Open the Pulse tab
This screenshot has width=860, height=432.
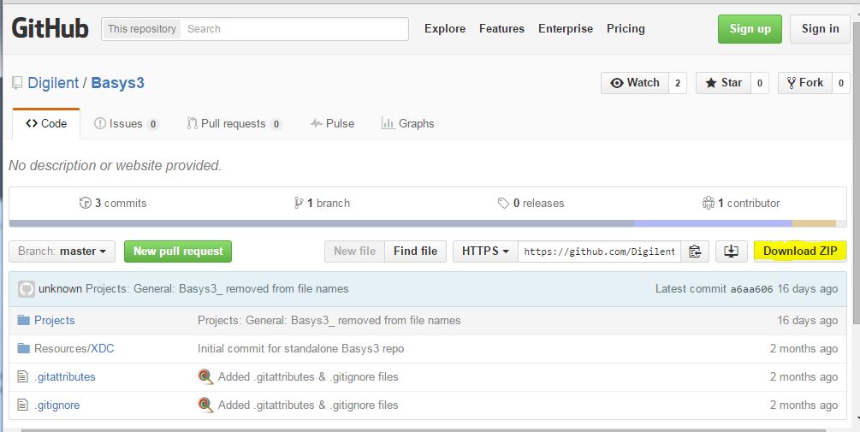point(332,123)
